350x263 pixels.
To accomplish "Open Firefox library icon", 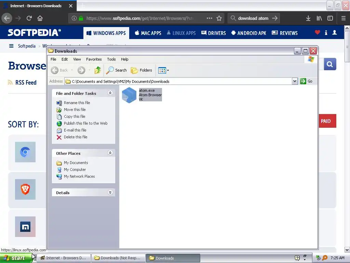I will pos(319,18).
